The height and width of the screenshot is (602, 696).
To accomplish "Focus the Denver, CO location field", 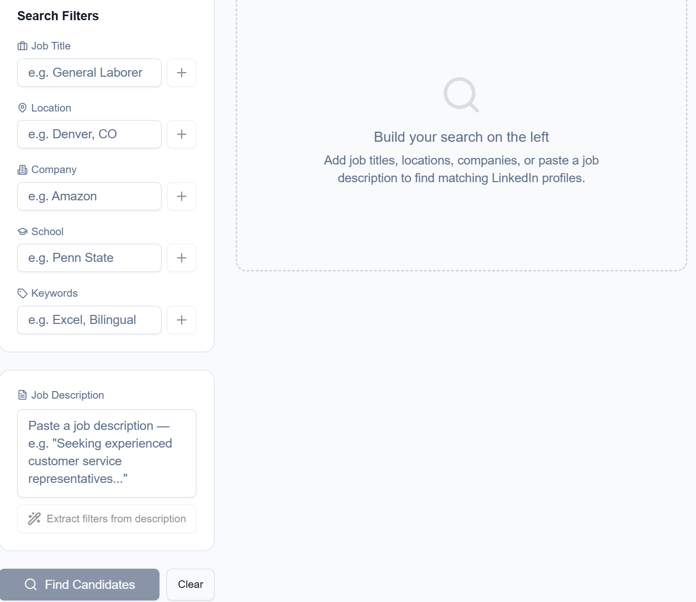I will tap(89, 134).
